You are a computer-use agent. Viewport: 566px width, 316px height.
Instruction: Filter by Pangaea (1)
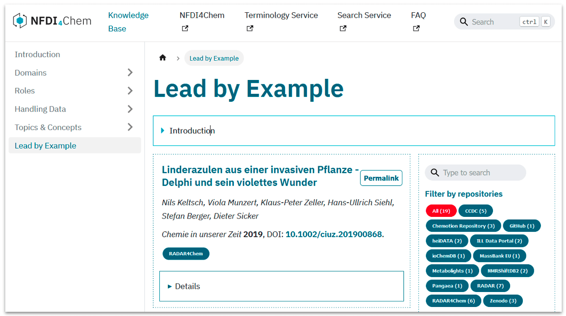447,286
